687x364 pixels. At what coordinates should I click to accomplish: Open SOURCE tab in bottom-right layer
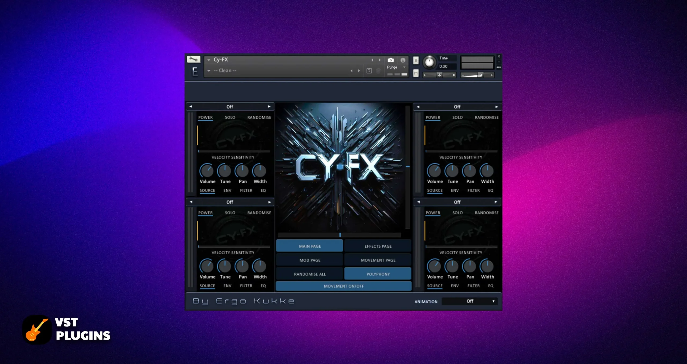coord(435,286)
